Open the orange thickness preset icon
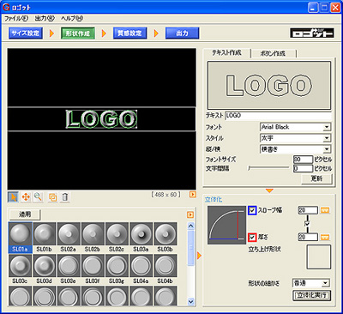This screenshot has width=343, height=314. 325,238
